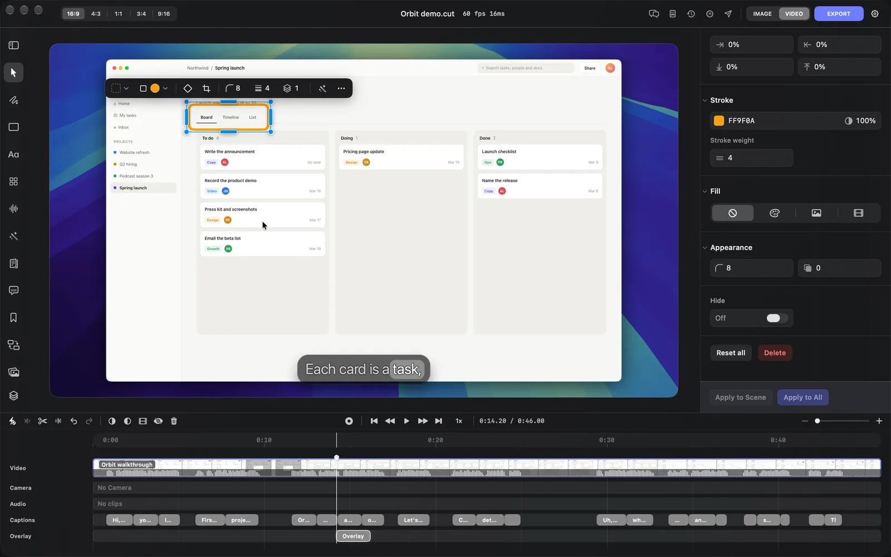Open the layers count 1 control in overlay toolbar
The image size is (891, 557).
tap(291, 88)
